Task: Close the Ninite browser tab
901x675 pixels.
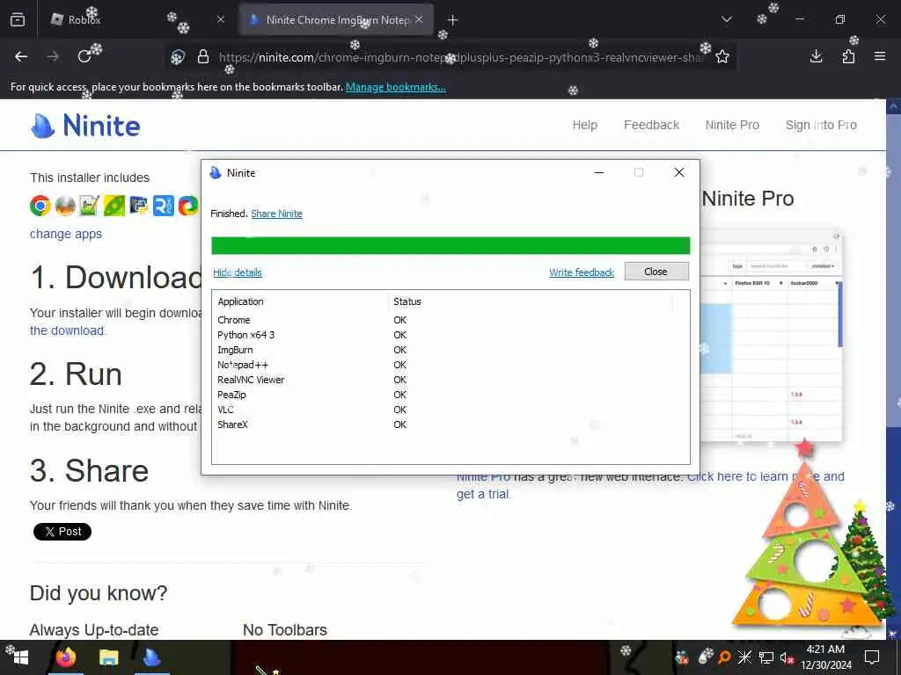Action: point(419,19)
